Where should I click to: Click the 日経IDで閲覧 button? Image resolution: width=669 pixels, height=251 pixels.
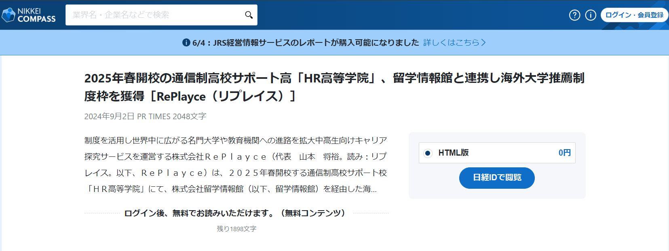pyautogui.click(x=497, y=178)
